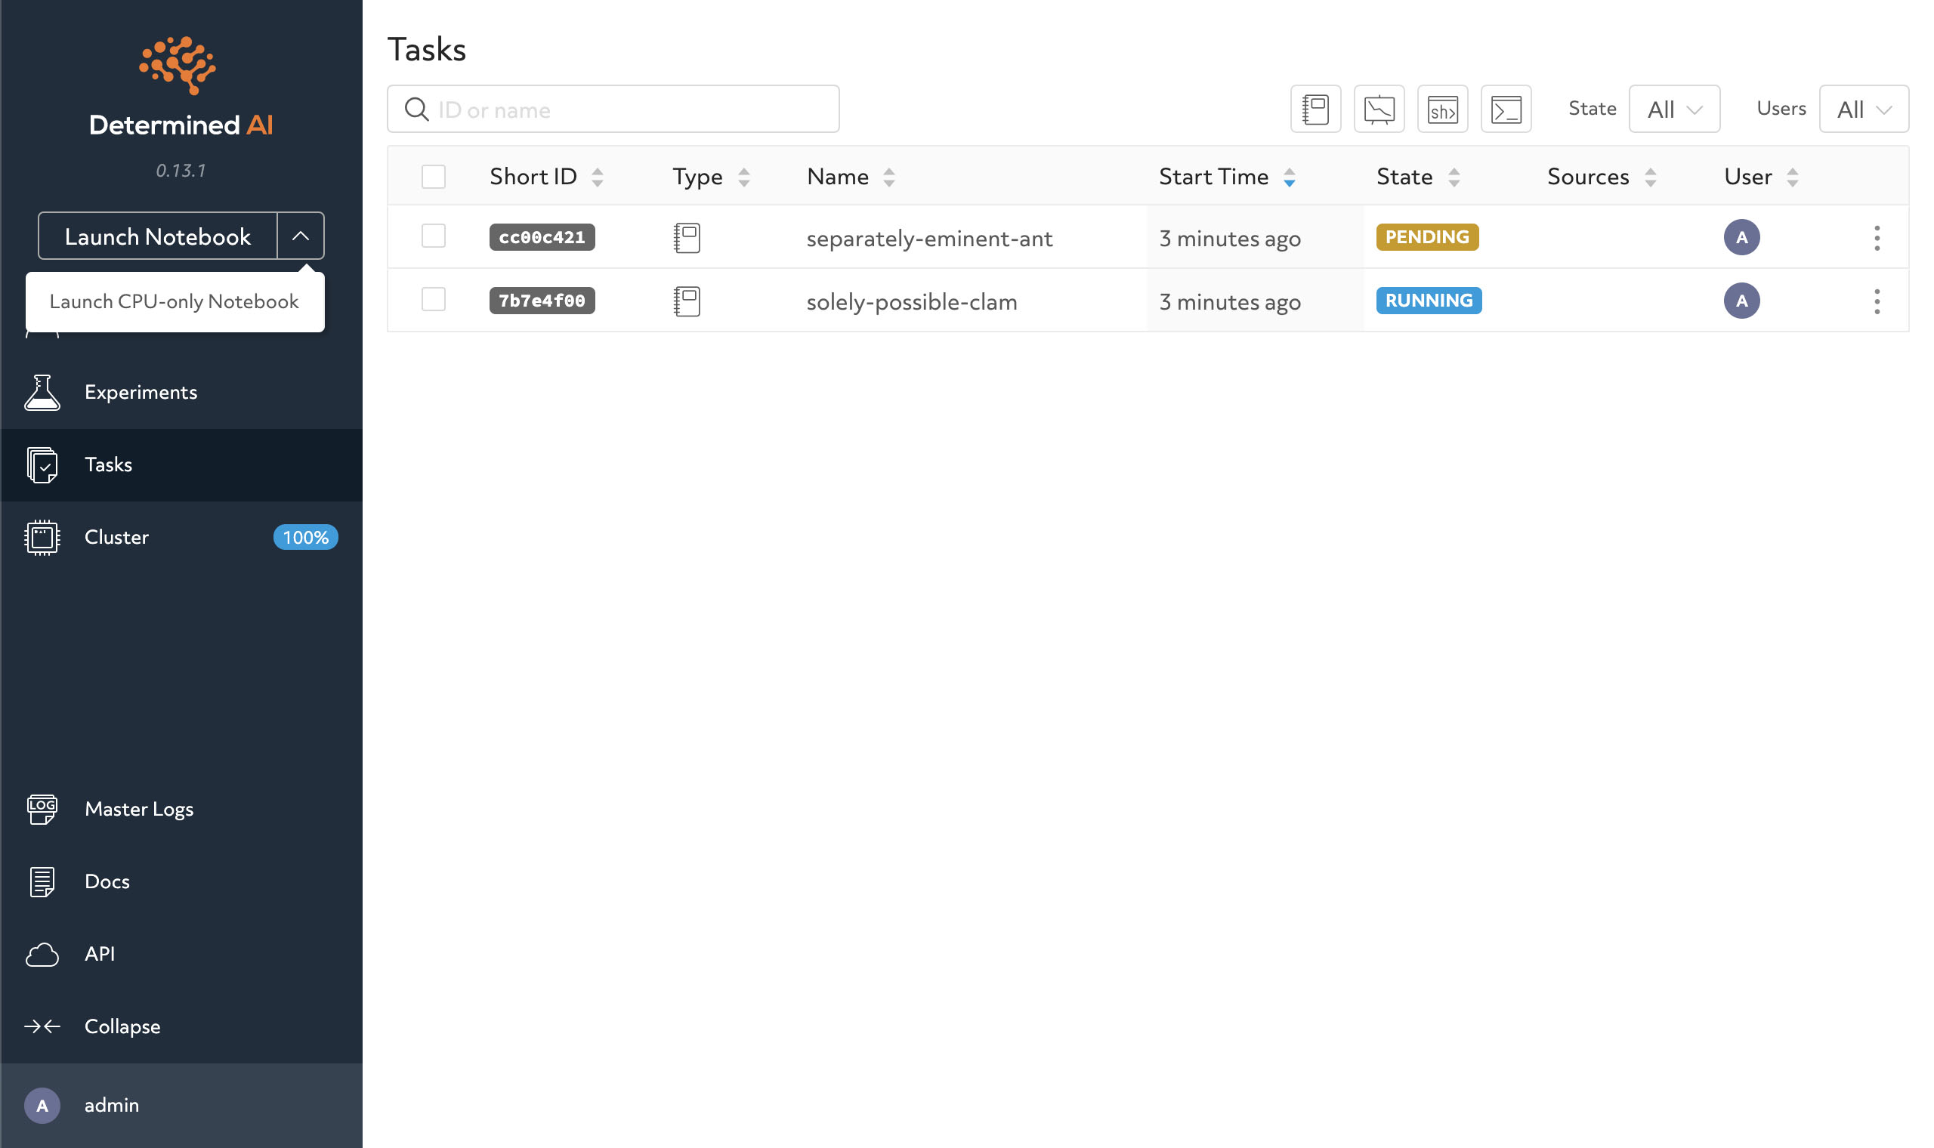The width and height of the screenshot is (1934, 1148).
Task: Open task solely-possible-clam
Action: pyautogui.click(x=912, y=301)
